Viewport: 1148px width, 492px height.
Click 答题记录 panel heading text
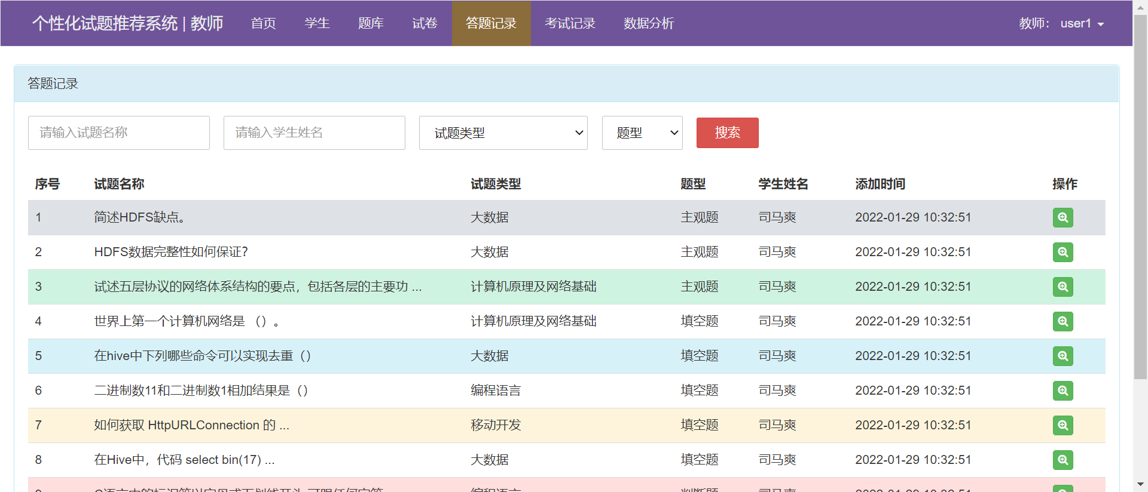tap(53, 84)
